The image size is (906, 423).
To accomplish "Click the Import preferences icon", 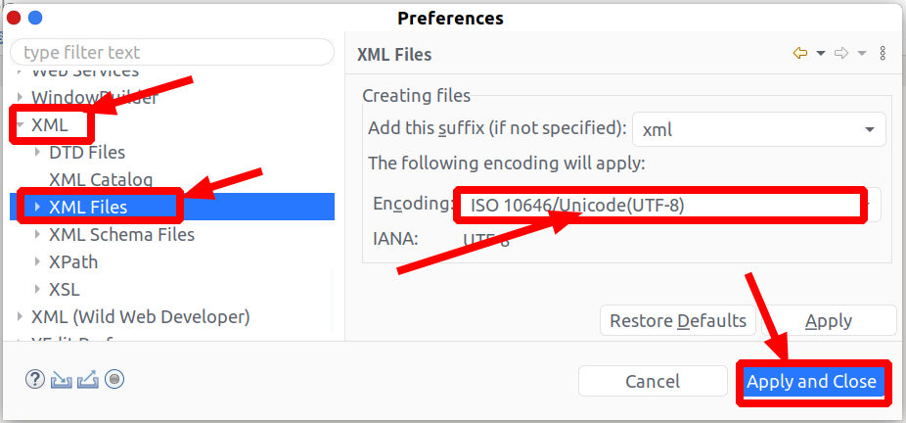I will pos(62,380).
